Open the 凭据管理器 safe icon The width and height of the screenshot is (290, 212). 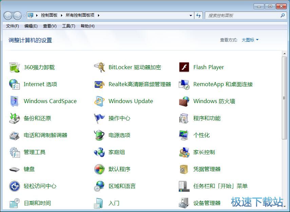[x=184, y=169]
